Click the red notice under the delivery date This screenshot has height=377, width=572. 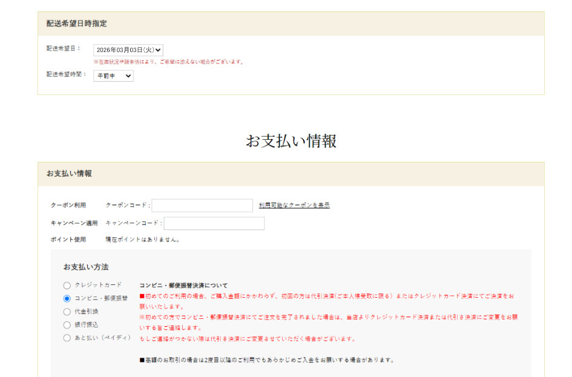point(168,62)
